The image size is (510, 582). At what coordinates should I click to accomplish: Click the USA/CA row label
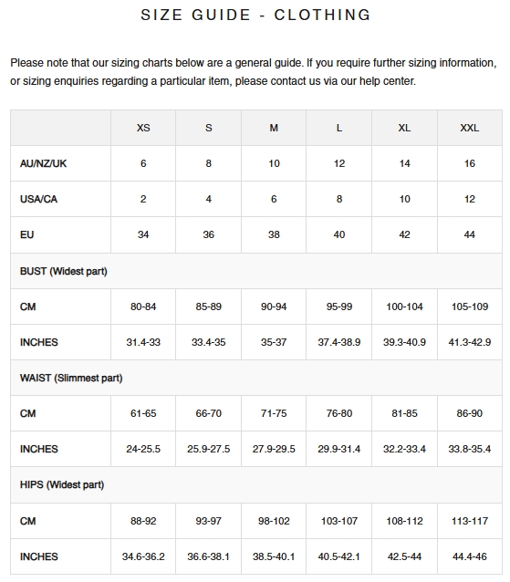(x=38, y=199)
